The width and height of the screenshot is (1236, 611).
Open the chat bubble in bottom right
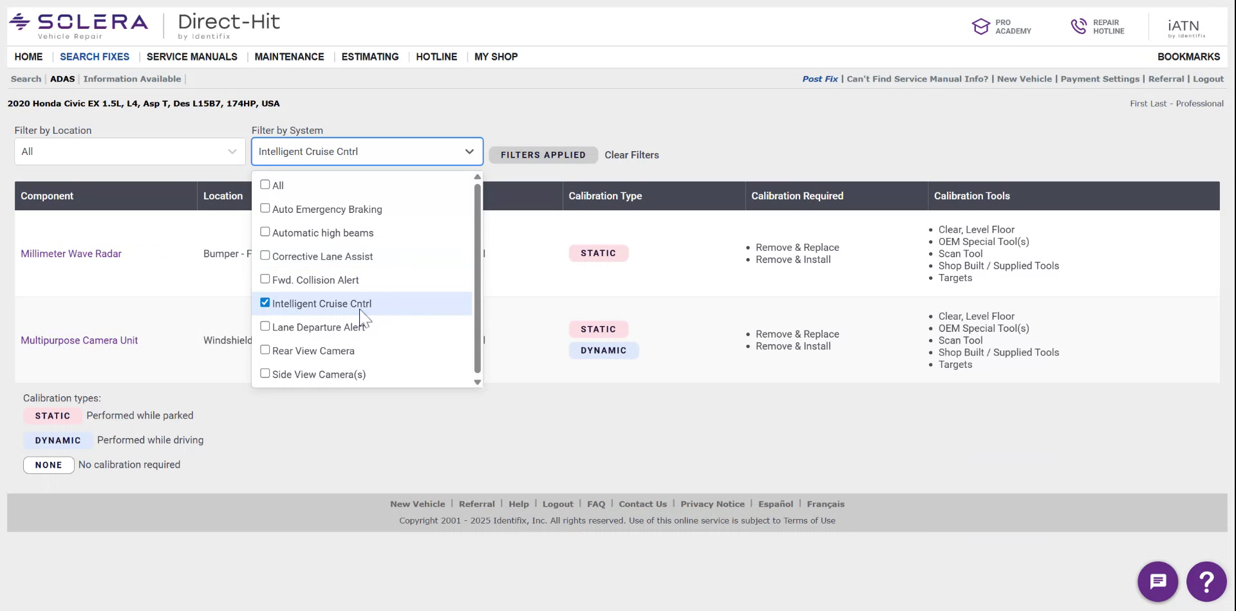(x=1157, y=581)
